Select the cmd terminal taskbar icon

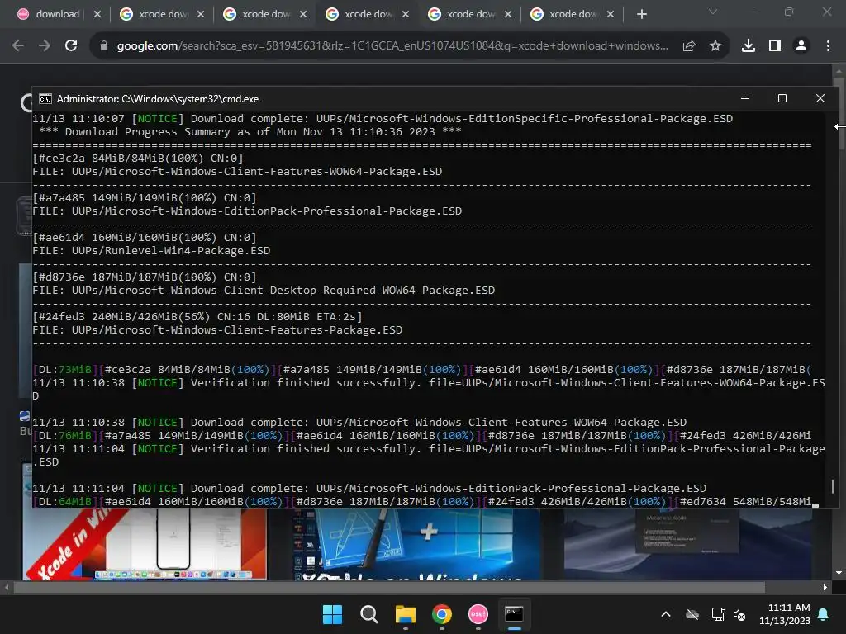pos(514,614)
